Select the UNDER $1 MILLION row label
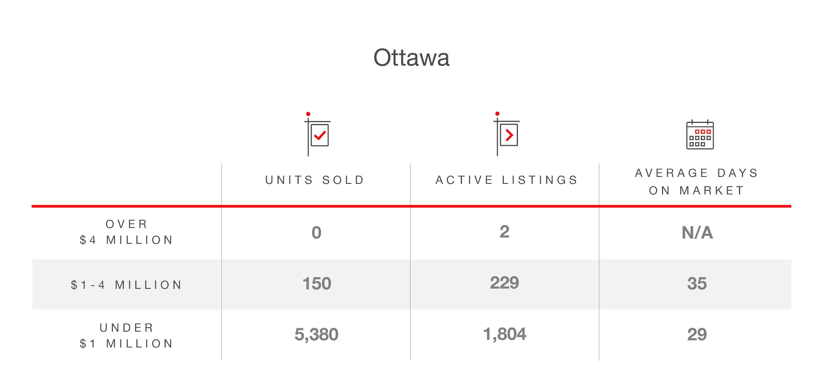The image size is (823, 380). click(x=126, y=336)
